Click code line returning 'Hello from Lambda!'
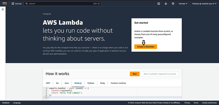The width and height of the screenshot is (219, 105). click(67, 93)
